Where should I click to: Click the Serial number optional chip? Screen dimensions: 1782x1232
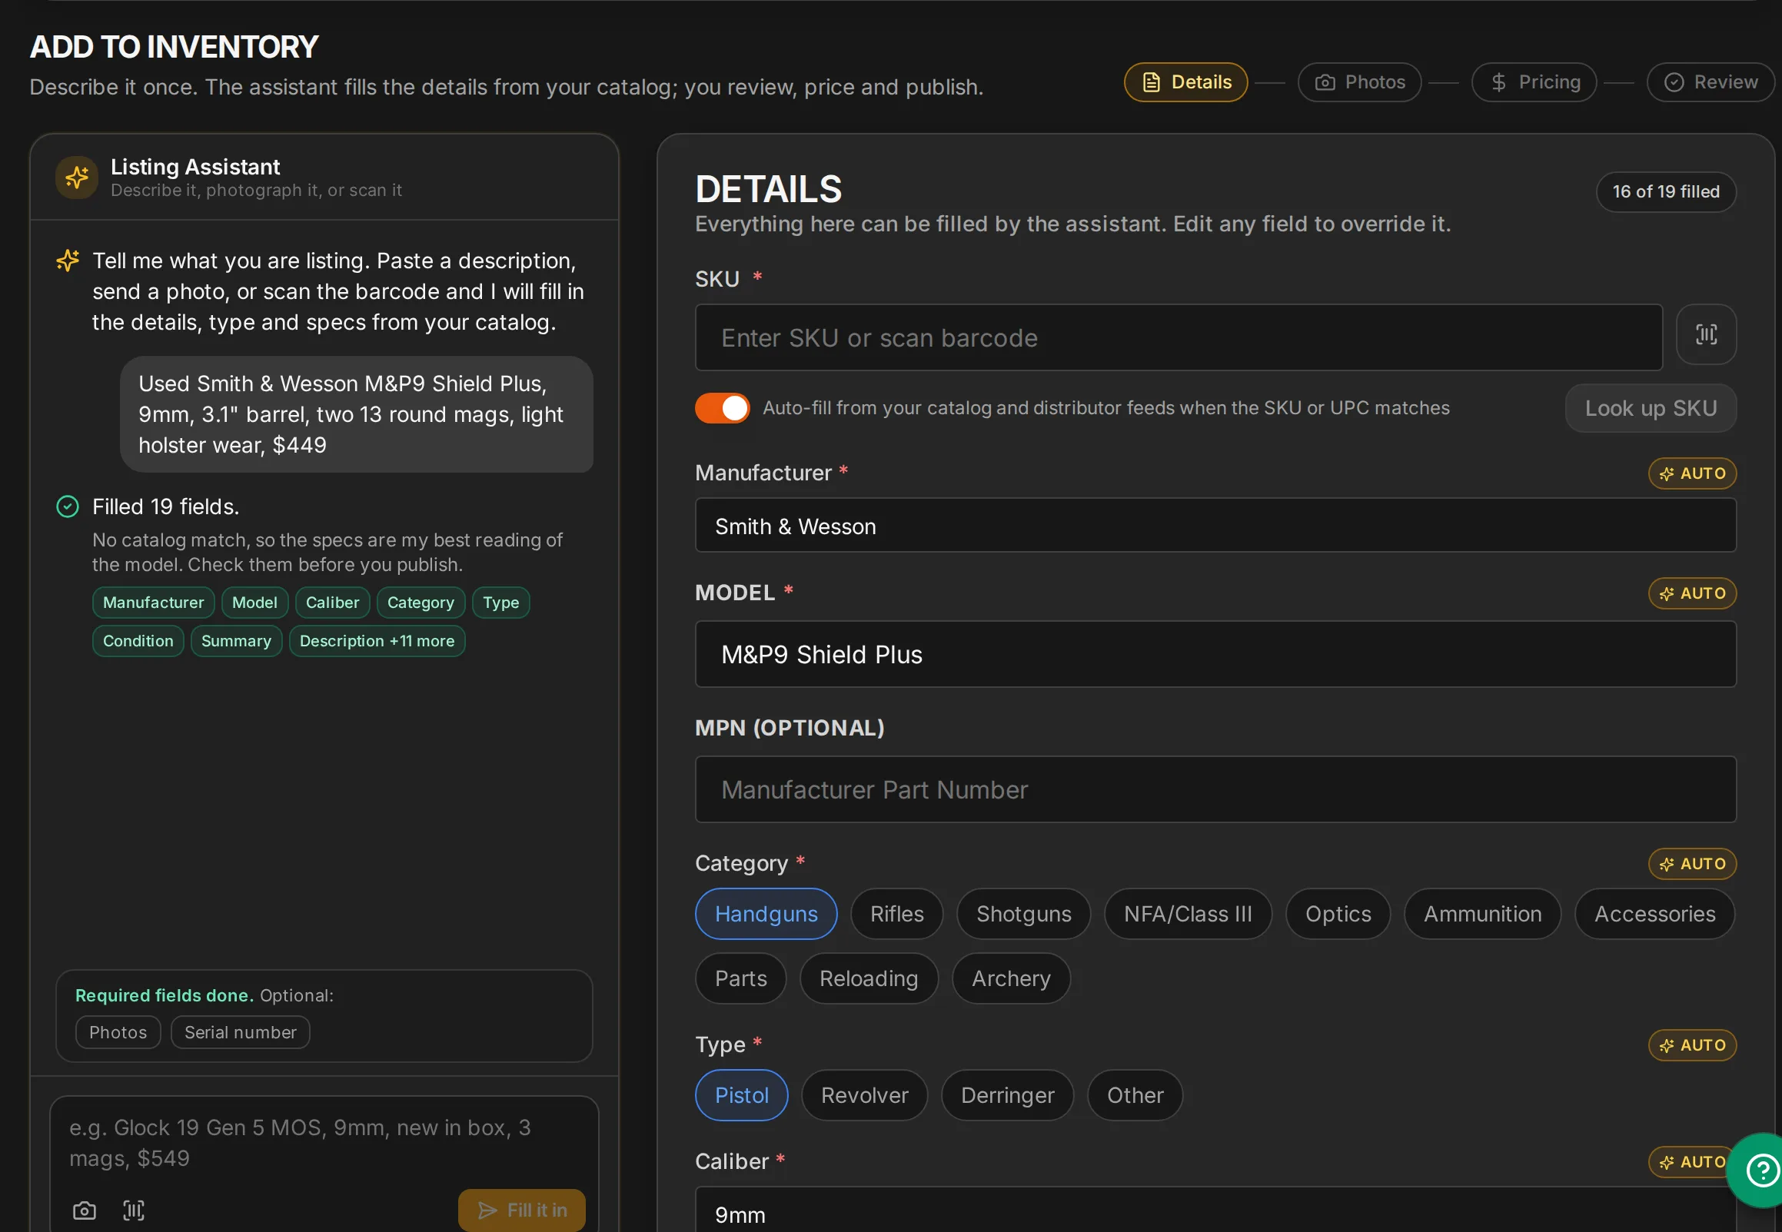click(240, 1032)
